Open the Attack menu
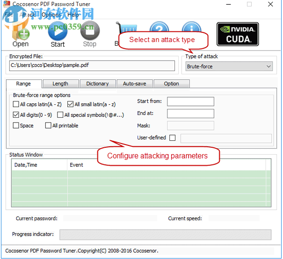 27,14
